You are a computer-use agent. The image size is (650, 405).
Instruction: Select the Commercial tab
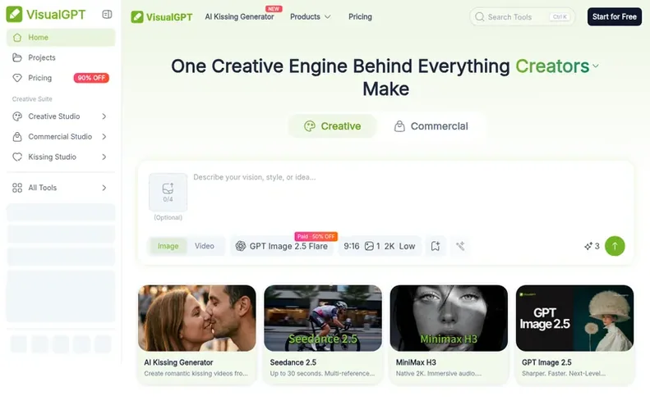tap(431, 126)
